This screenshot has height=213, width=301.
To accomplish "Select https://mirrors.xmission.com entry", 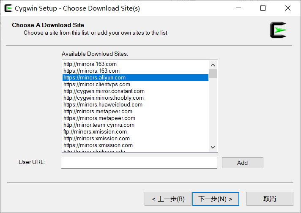I will coord(135,145).
